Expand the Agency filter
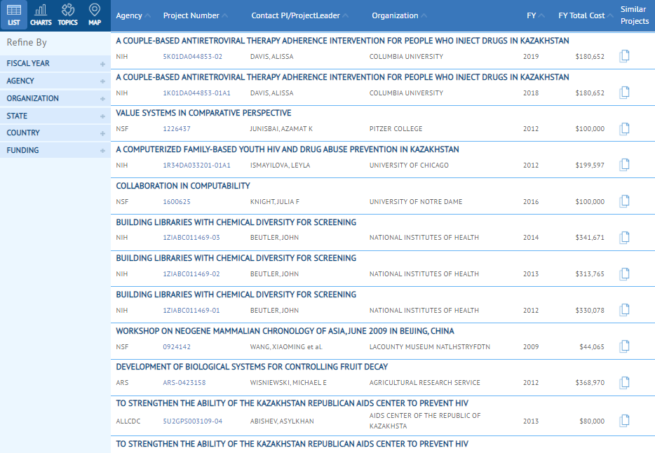 [55, 81]
